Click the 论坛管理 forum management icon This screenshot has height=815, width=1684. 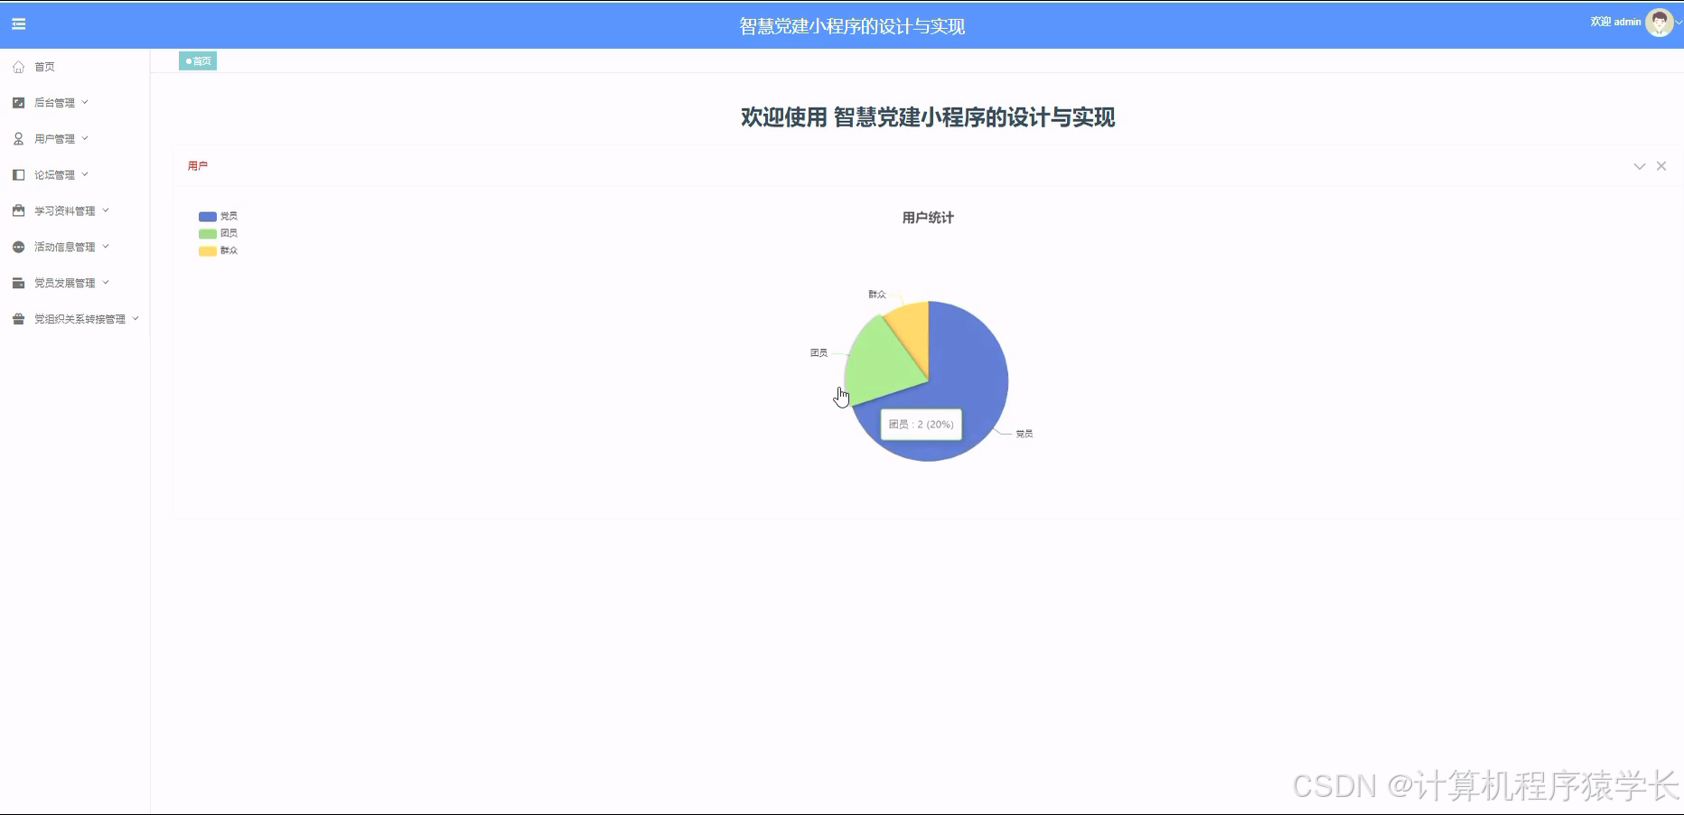pyautogui.click(x=18, y=174)
